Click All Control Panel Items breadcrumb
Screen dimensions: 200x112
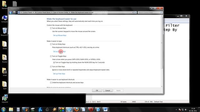click(x=42, y=12)
